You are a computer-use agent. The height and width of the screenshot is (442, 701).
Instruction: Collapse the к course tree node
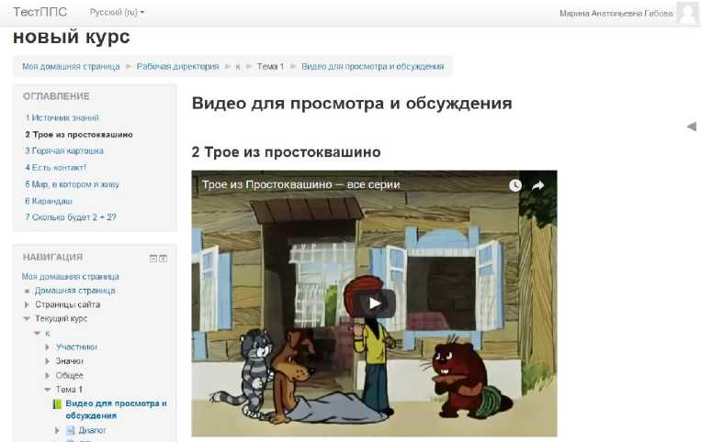[x=37, y=333]
